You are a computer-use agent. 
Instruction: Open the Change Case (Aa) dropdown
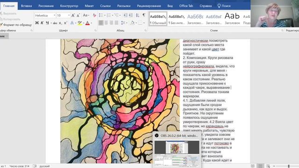[x=86, y=15]
